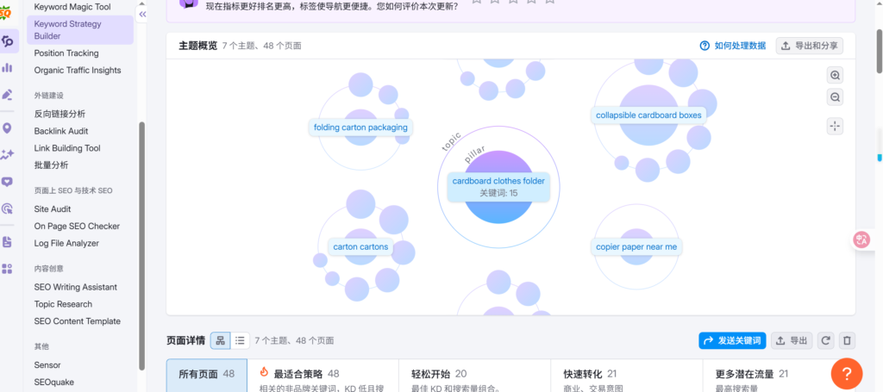Select the carton cartons topic
The height and width of the screenshot is (392, 883).
[360, 247]
